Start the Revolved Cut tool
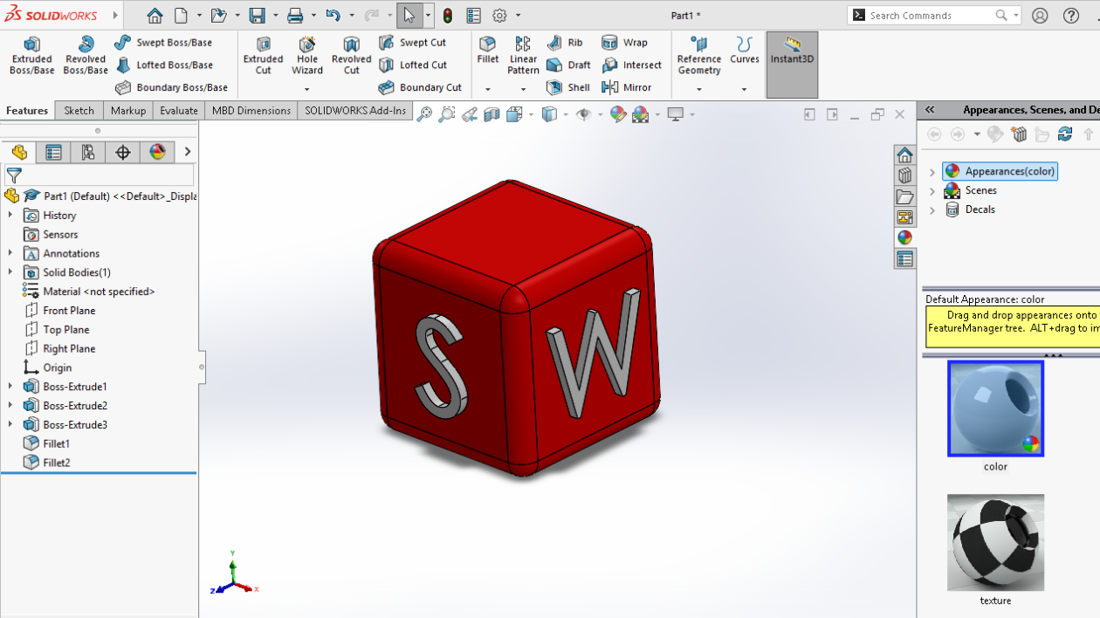 point(351,56)
